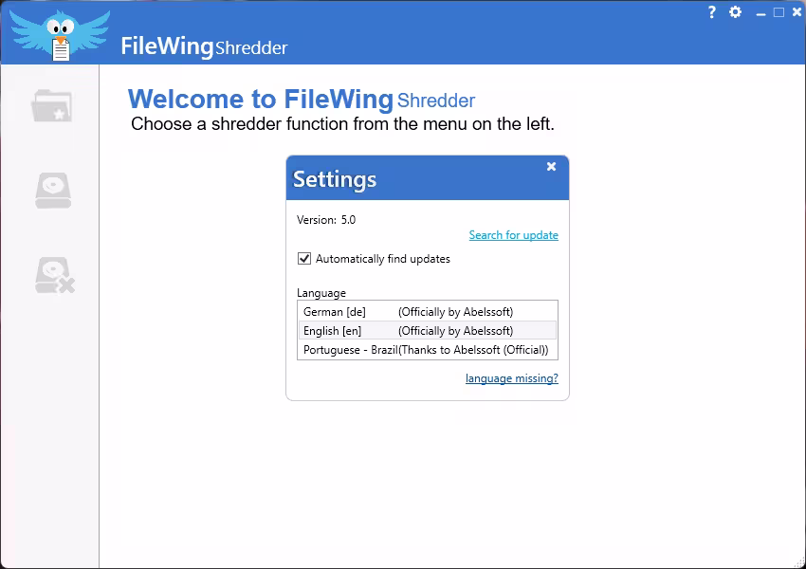Click the window resize grip corner
Screen dimensions: 806x569
pyautogui.click(x=799, y=562)
